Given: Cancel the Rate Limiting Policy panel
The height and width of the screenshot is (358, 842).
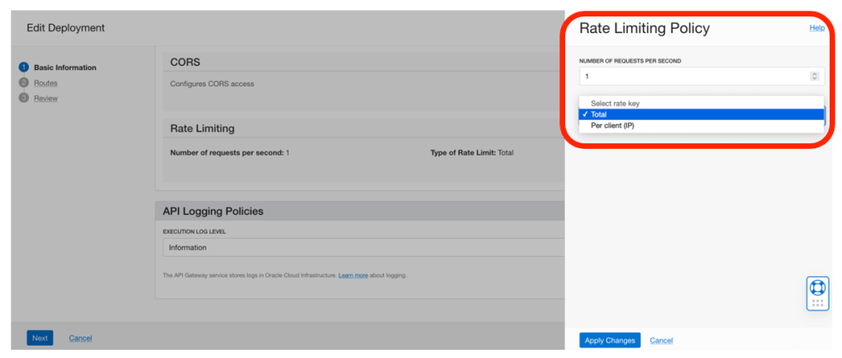Looking at the screenshot, I should pyautogui.click(x=662, y=341).
